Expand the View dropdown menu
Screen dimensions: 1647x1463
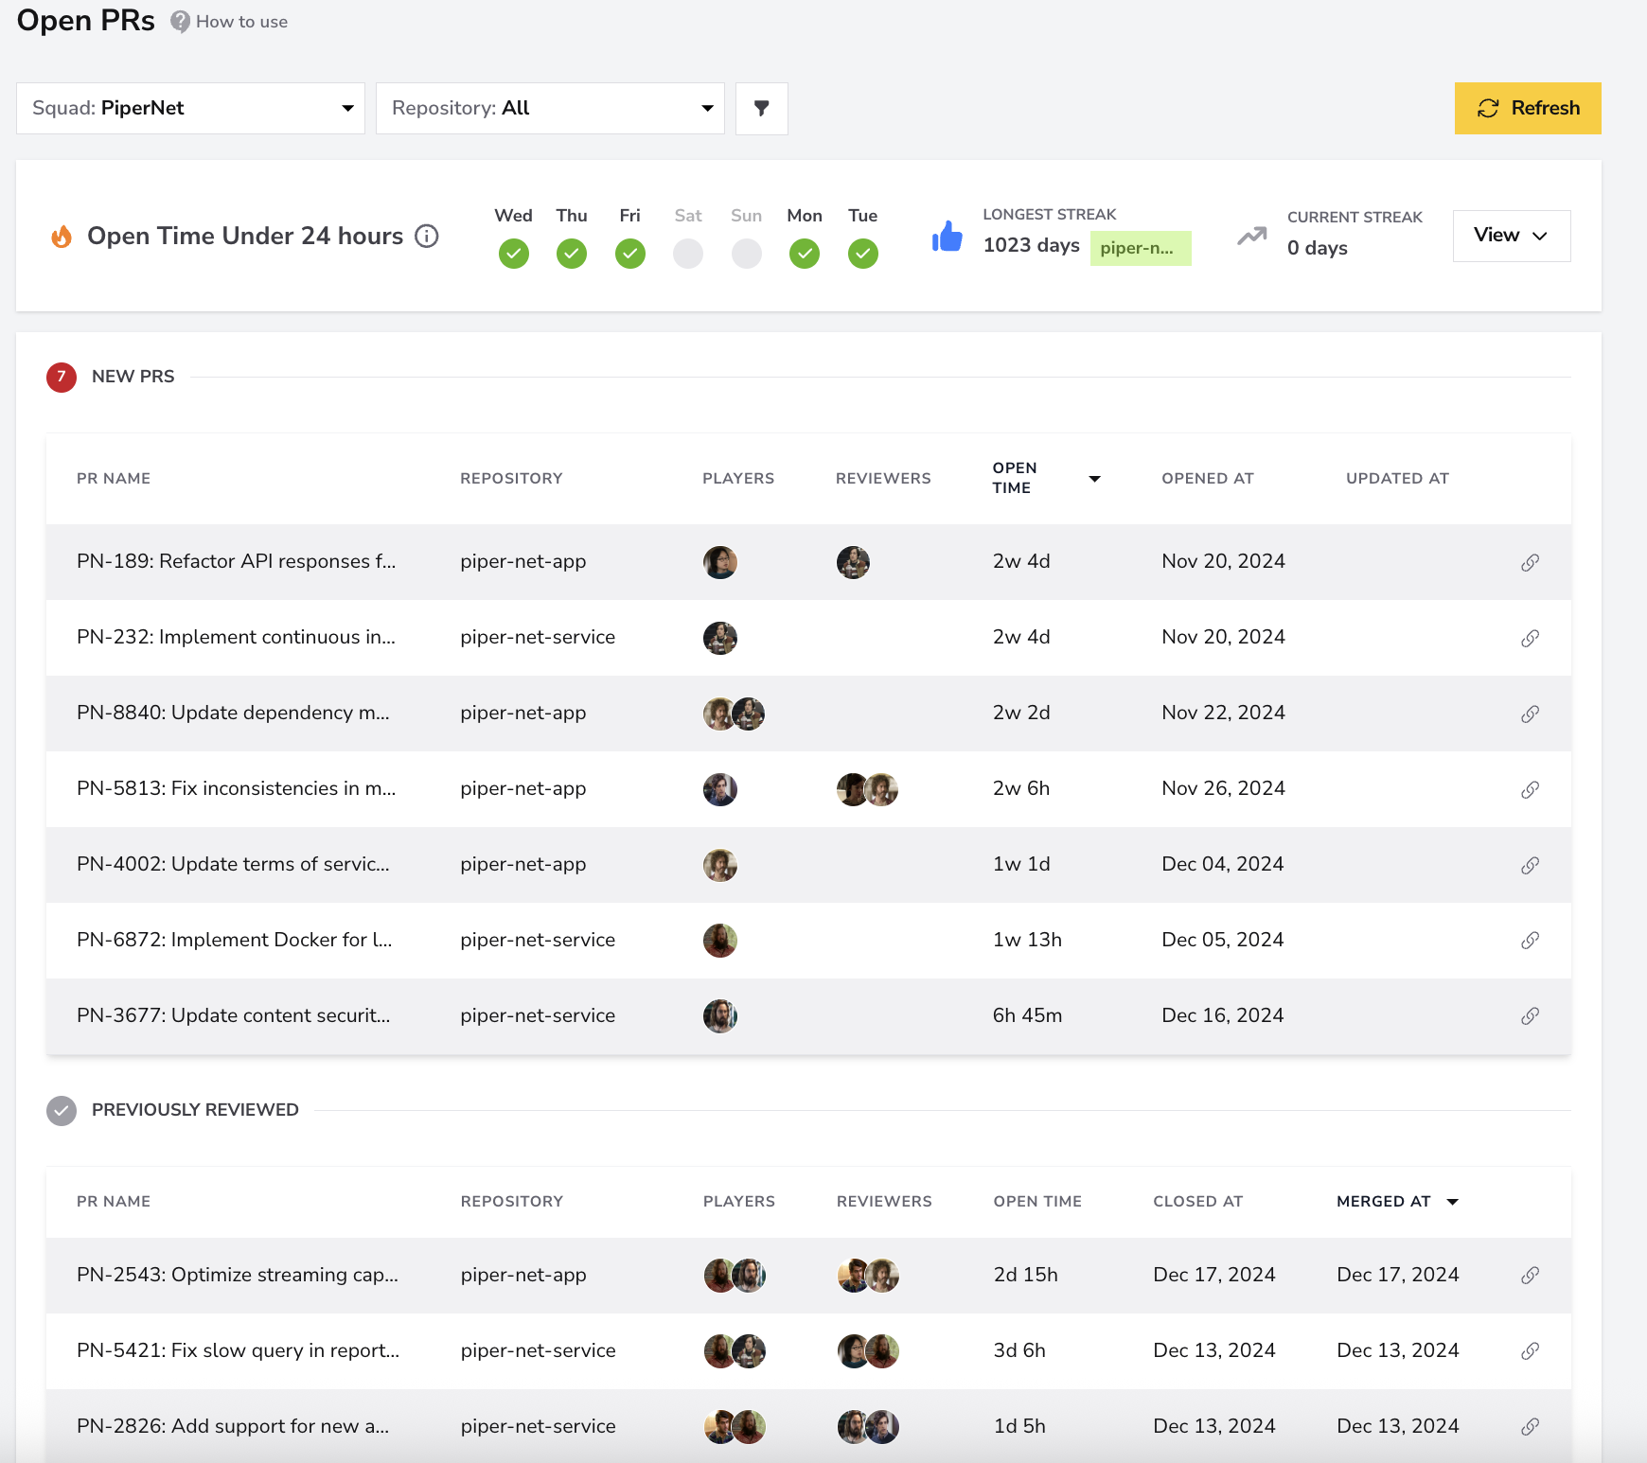[1512, 236]
